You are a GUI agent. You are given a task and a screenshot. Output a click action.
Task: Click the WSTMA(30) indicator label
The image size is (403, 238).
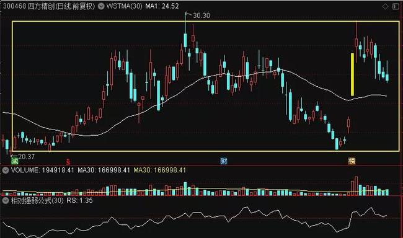[124, 6]
